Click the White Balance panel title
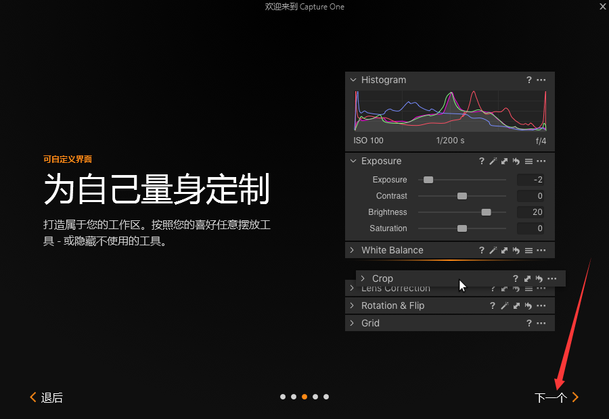609x419 pixels. 392,250
